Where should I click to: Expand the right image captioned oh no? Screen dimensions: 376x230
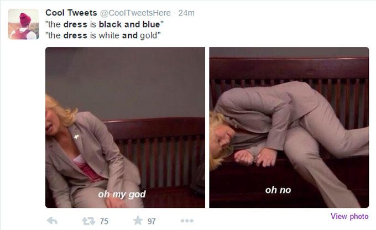click(289, 127)
